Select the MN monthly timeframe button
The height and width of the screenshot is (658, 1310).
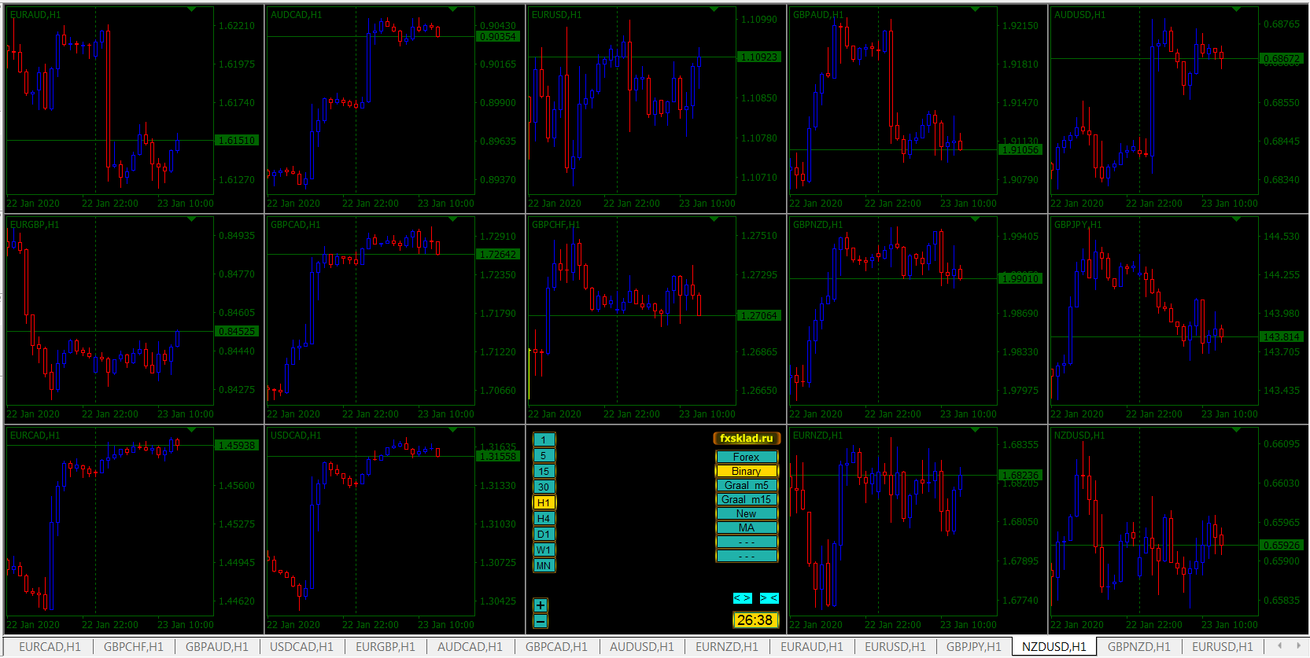pyautogui.click(x=544, y=565)
